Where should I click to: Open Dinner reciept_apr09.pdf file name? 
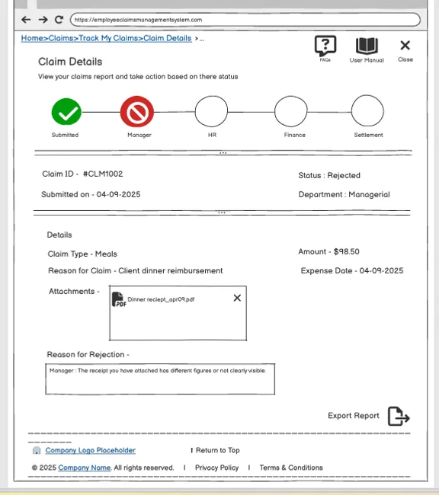161,299
